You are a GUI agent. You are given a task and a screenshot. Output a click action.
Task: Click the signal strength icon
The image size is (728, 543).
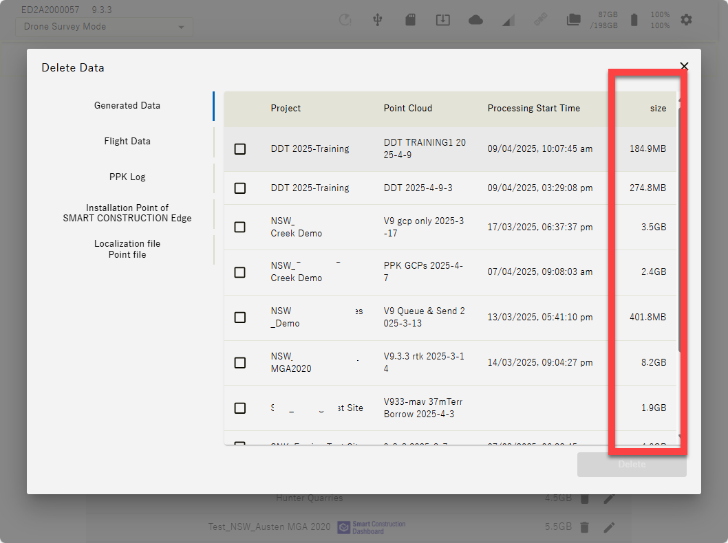tap(508, 20)
